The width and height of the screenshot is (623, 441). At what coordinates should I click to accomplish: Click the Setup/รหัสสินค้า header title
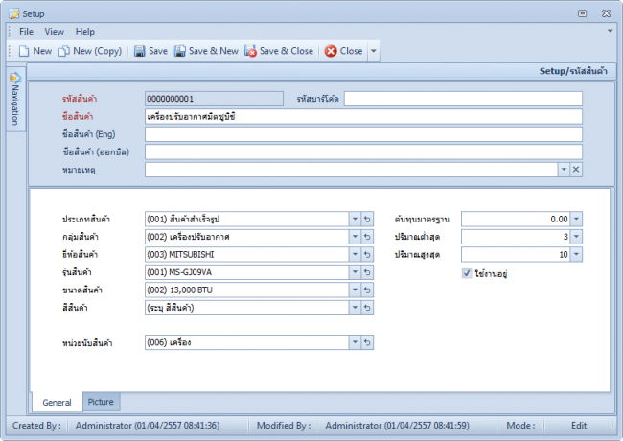tap(573, 71)
